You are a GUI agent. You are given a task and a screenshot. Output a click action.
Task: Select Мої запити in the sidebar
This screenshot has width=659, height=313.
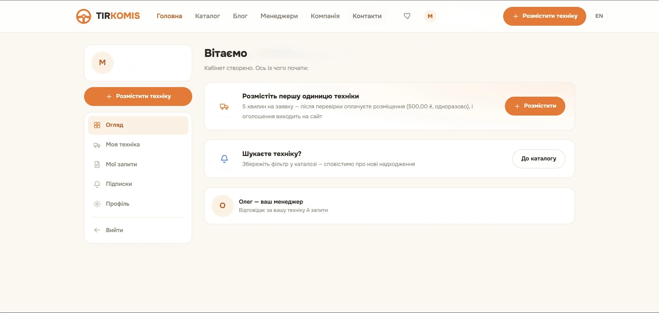(x=138, y=165)
